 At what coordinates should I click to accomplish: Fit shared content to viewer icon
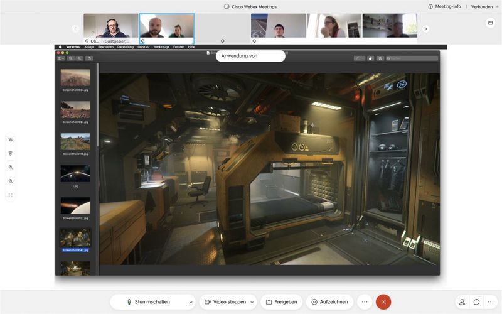tap(11, 195)
